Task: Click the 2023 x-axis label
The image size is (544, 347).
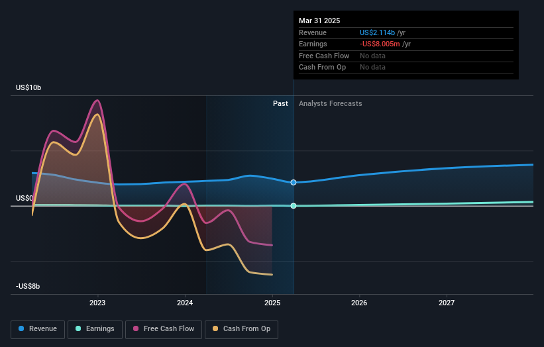Action: pos(97,303)
